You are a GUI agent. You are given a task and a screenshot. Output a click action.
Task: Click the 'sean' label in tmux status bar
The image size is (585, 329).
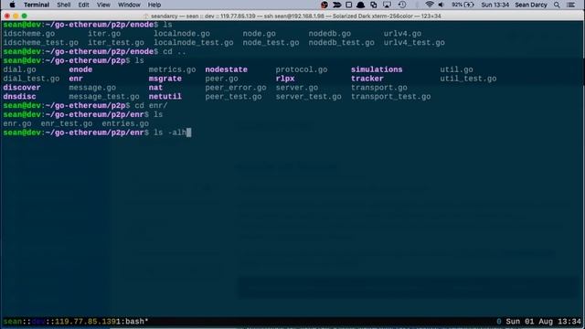pos(12,321)
